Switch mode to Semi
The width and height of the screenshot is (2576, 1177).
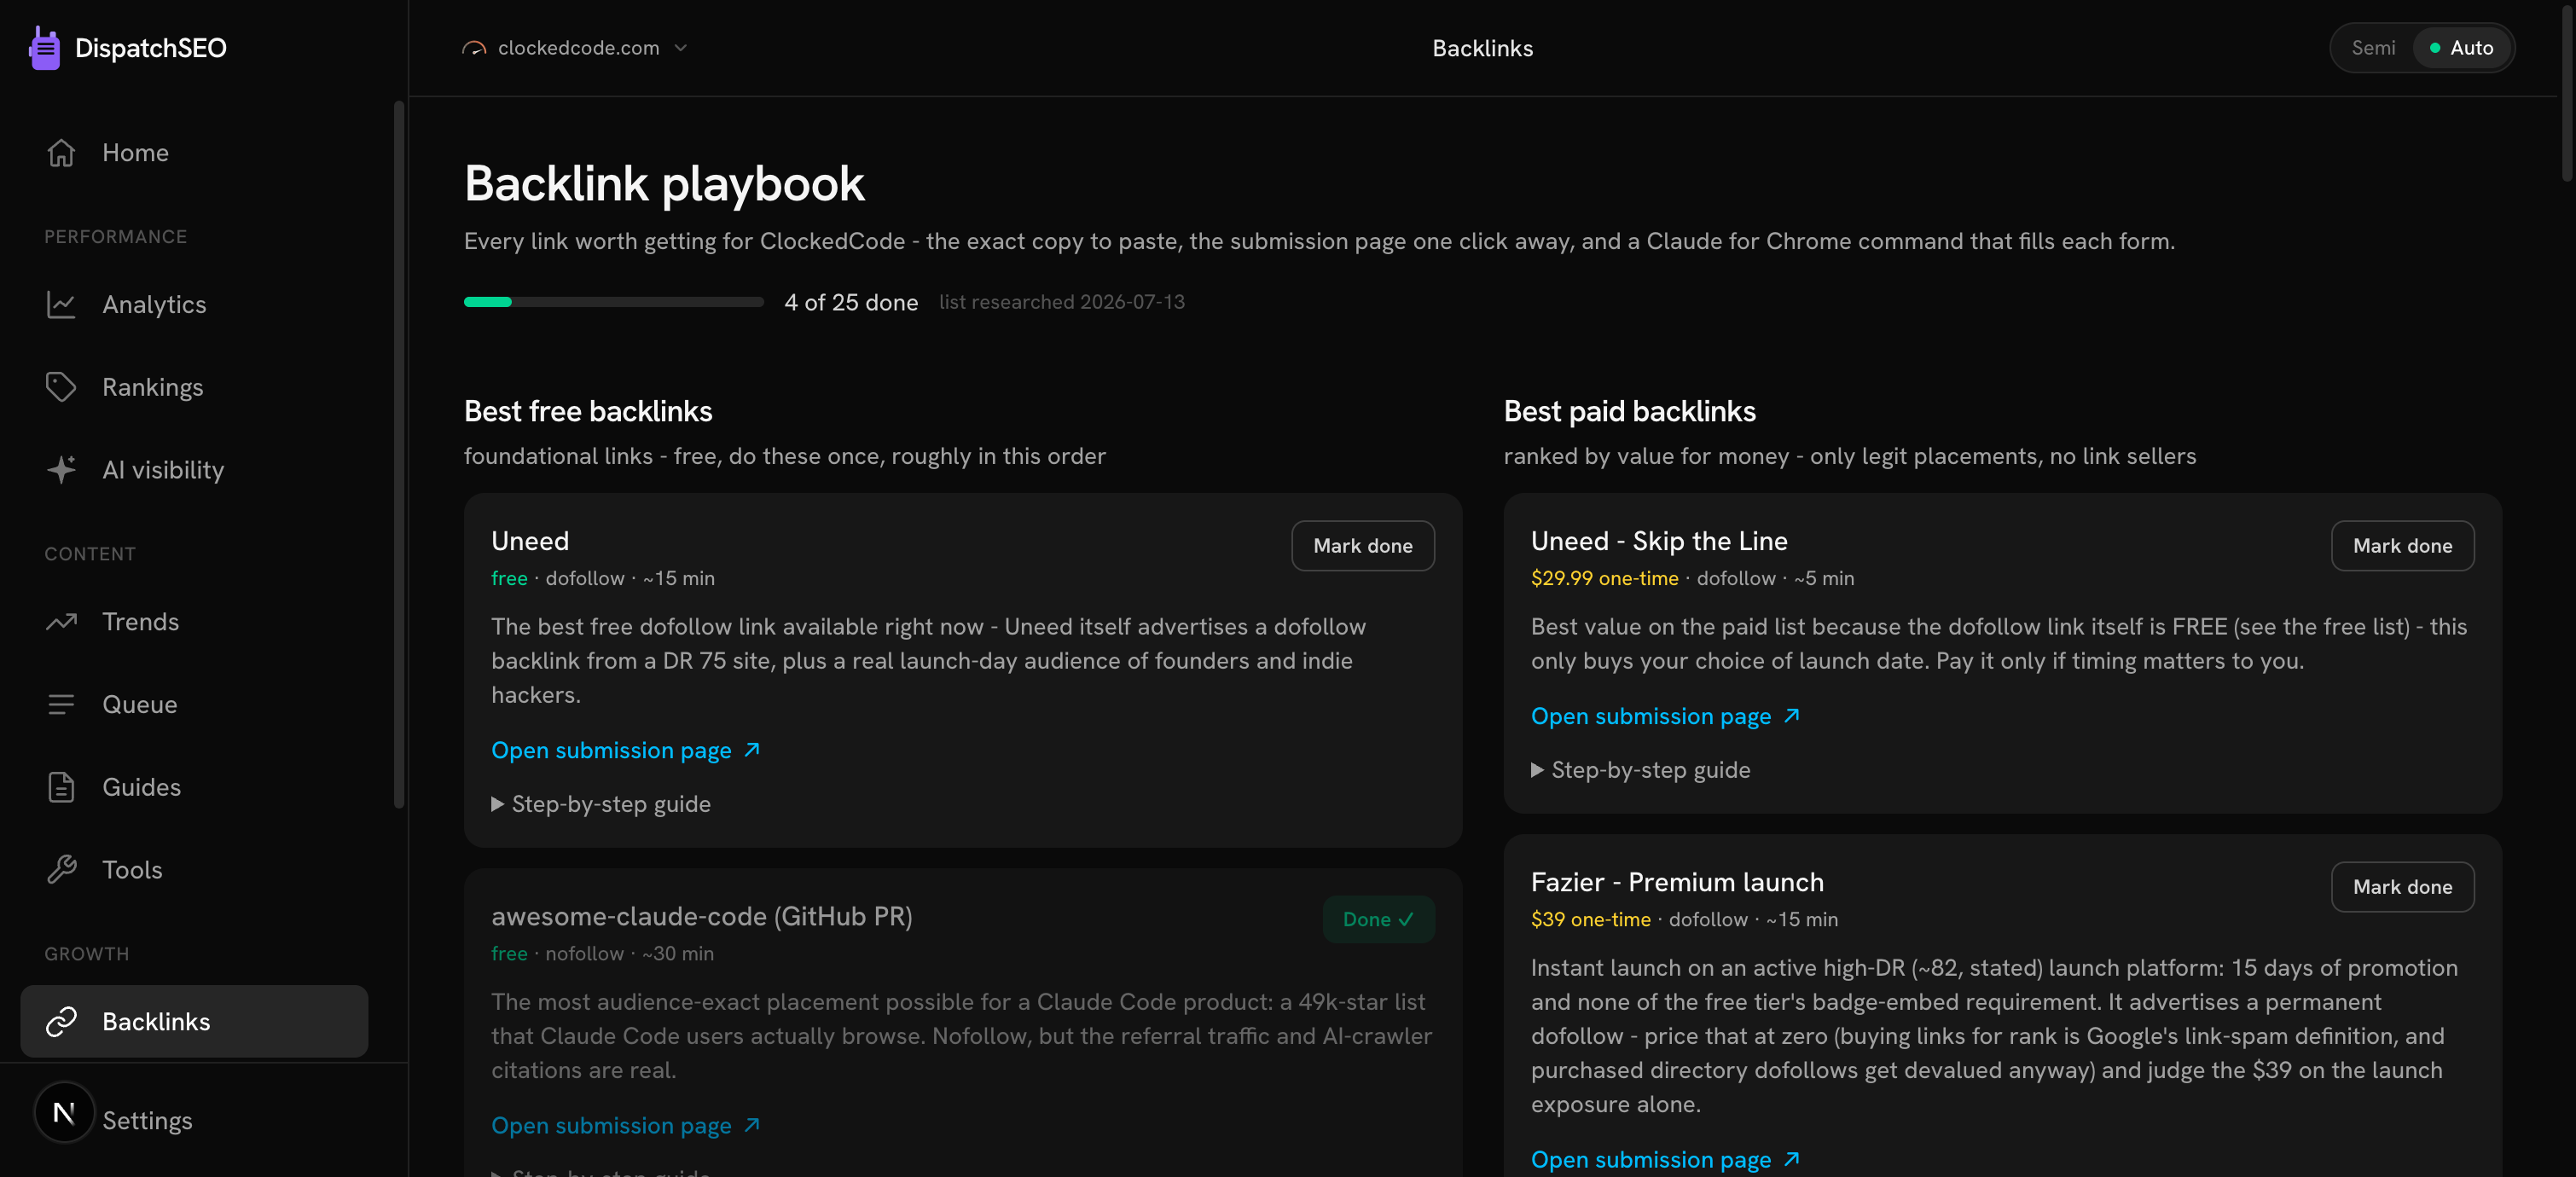(2373, 48)
